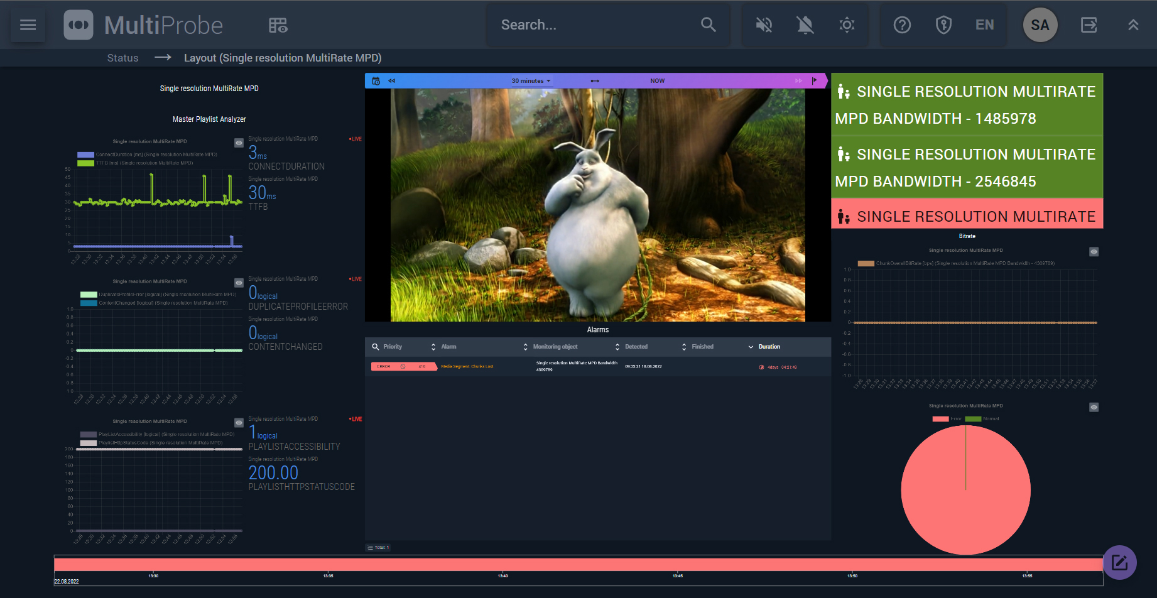
Task: Click the Total: 1 alarms counter
Action: [379, 548]
